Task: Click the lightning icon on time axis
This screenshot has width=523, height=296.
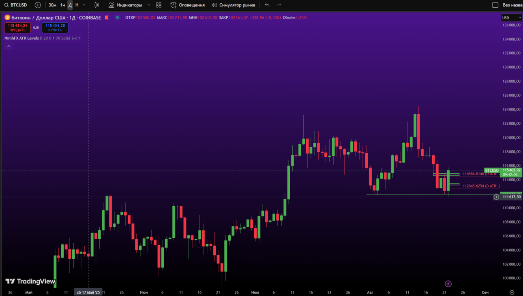Action: [448, 284]
